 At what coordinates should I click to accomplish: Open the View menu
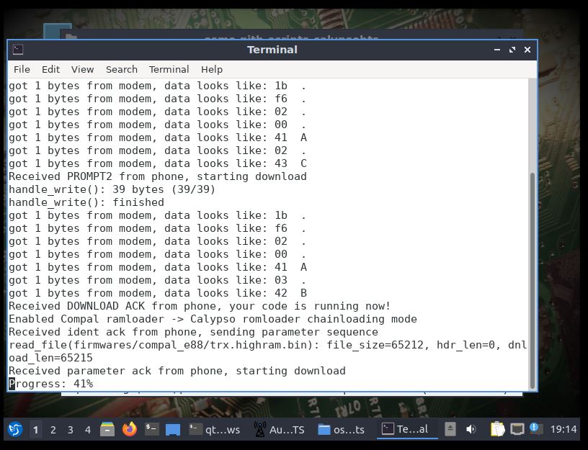coord(82,69)
